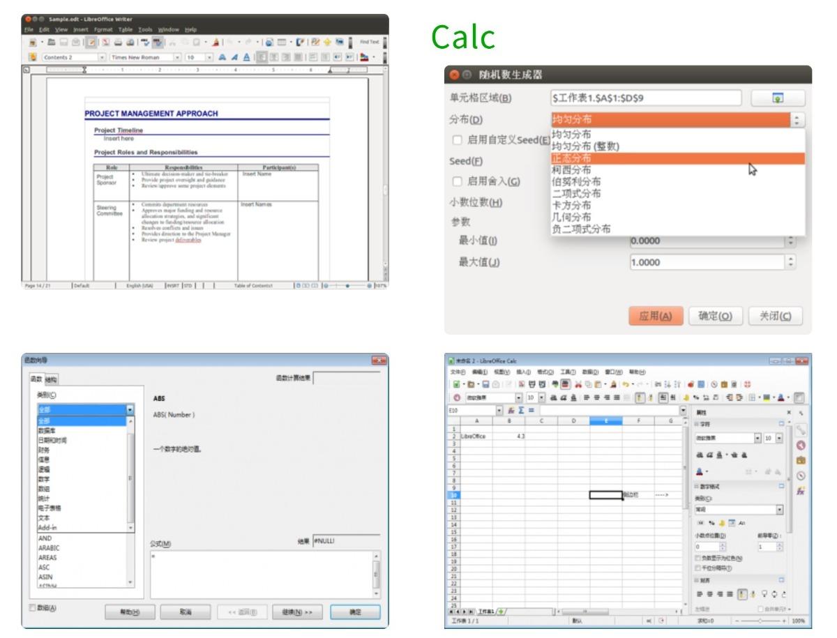837x638 pixels.
Task: Click Save icon in the Writer toolbar
Action: tap(63, 43)
